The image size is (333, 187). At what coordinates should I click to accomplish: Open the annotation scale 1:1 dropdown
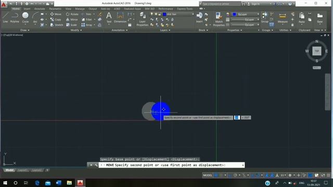click(x=283, y=176)
